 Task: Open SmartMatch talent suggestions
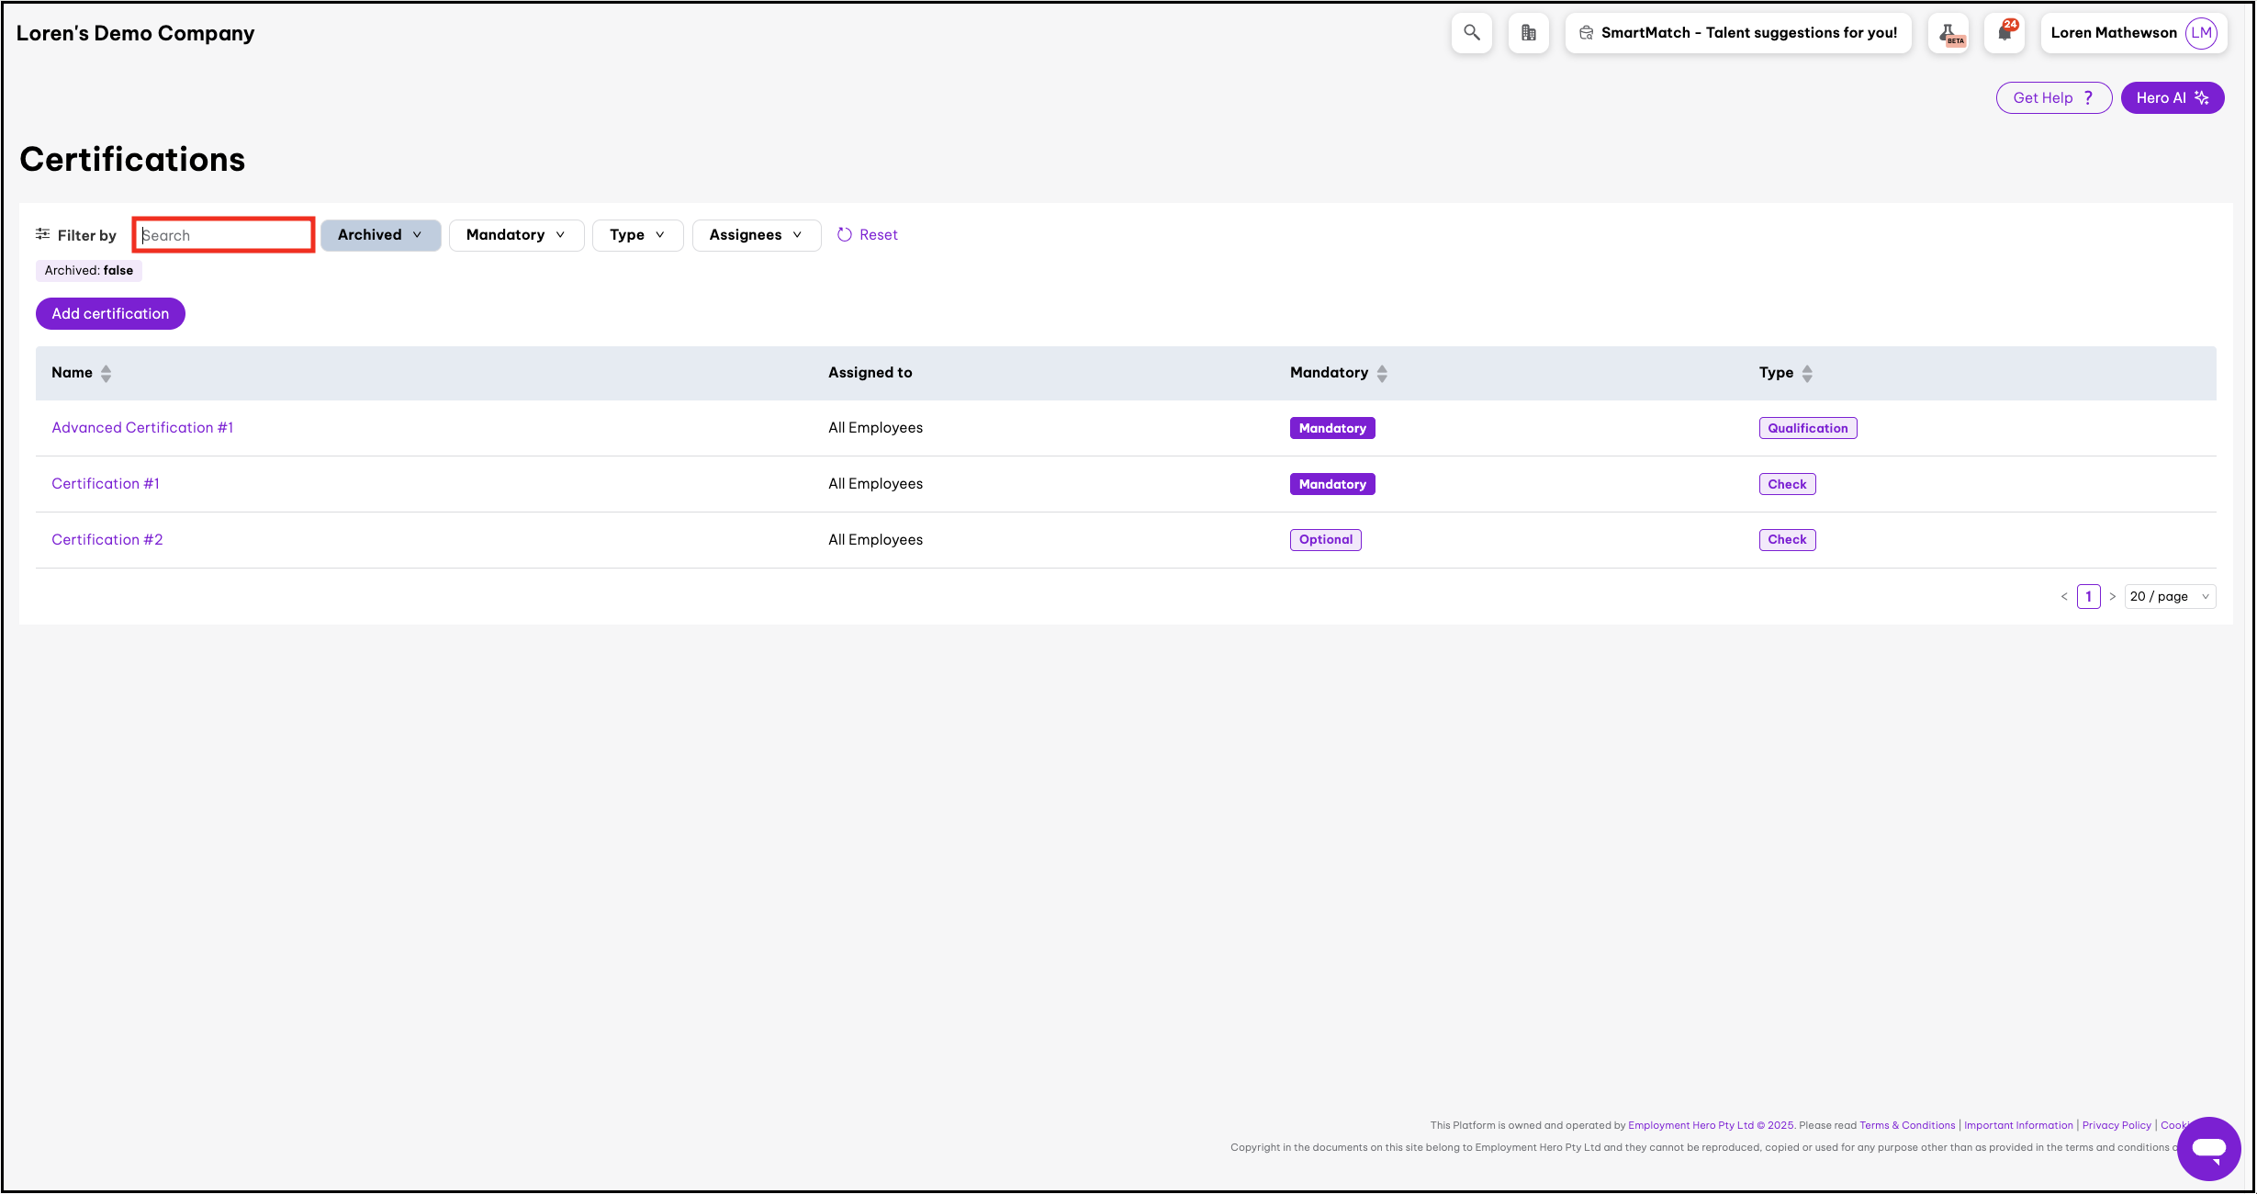(x=1738, y=33)
